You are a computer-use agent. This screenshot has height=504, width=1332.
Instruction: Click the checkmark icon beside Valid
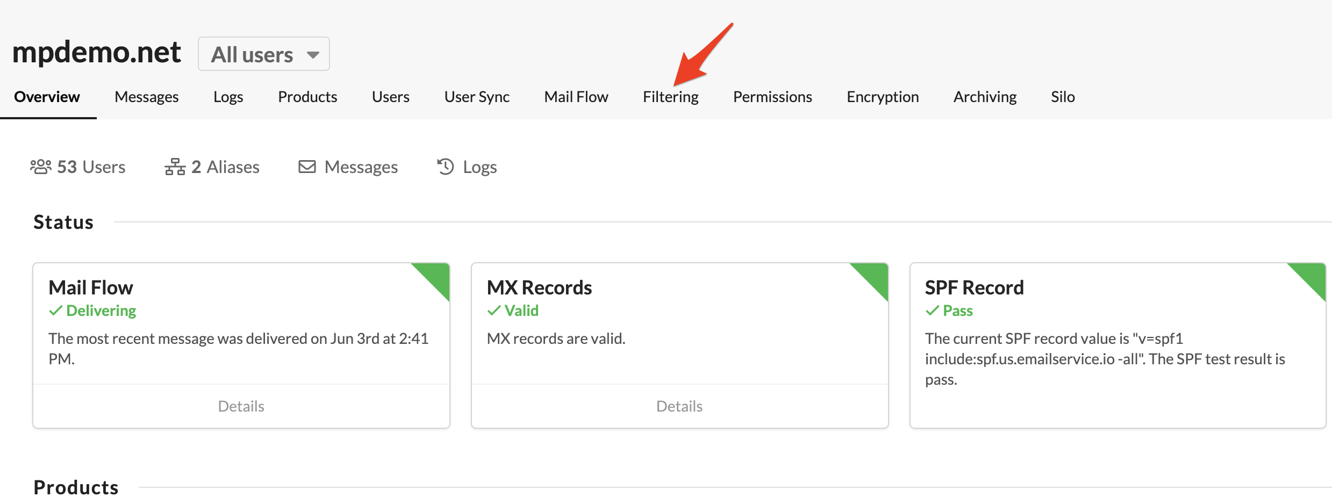click(493, 311)
